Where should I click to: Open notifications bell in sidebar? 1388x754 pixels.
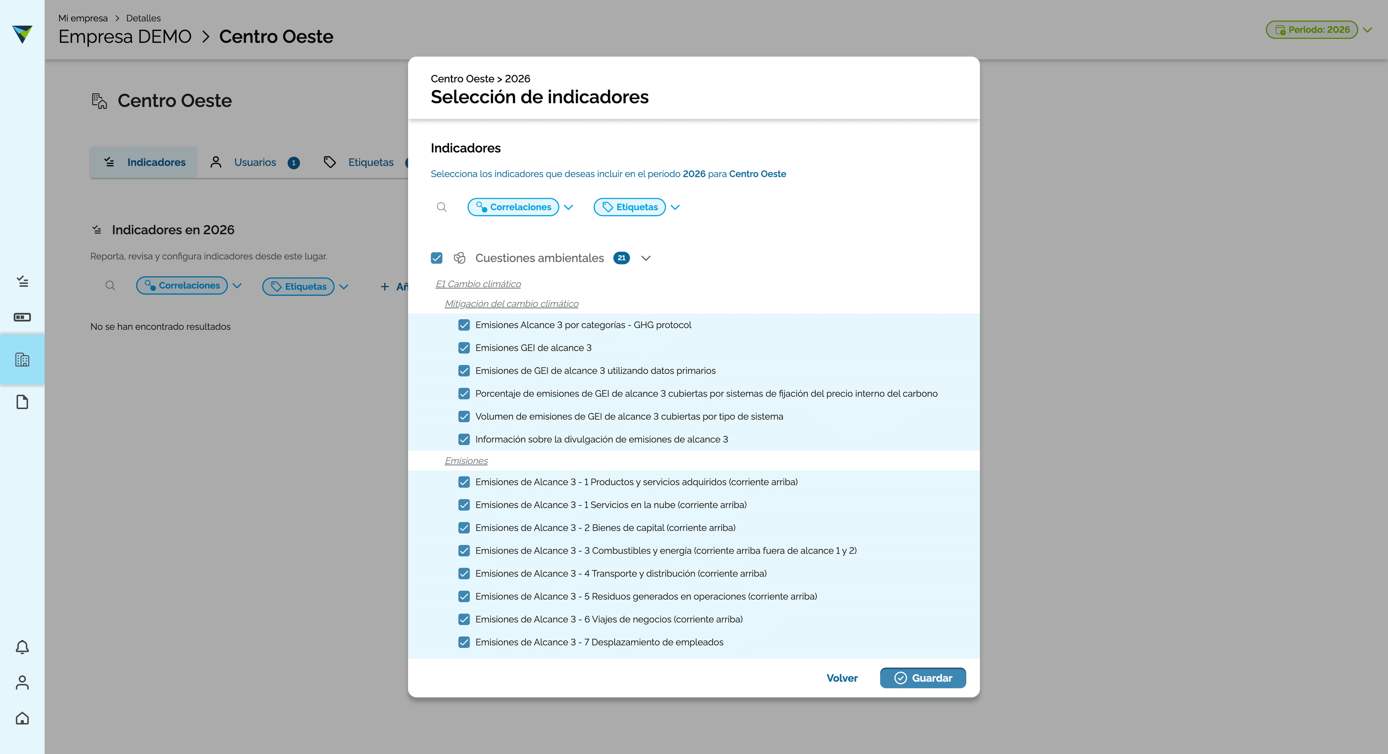[22, 647]
